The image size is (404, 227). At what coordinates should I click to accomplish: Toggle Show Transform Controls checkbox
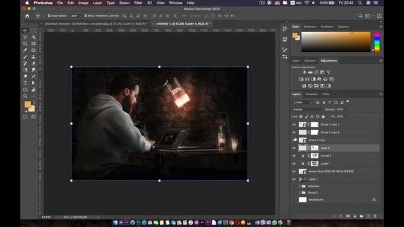86,16
